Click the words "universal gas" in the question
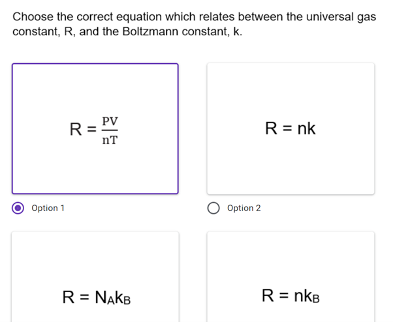Viewport: 393px width, 322px height. click(341, 17)
